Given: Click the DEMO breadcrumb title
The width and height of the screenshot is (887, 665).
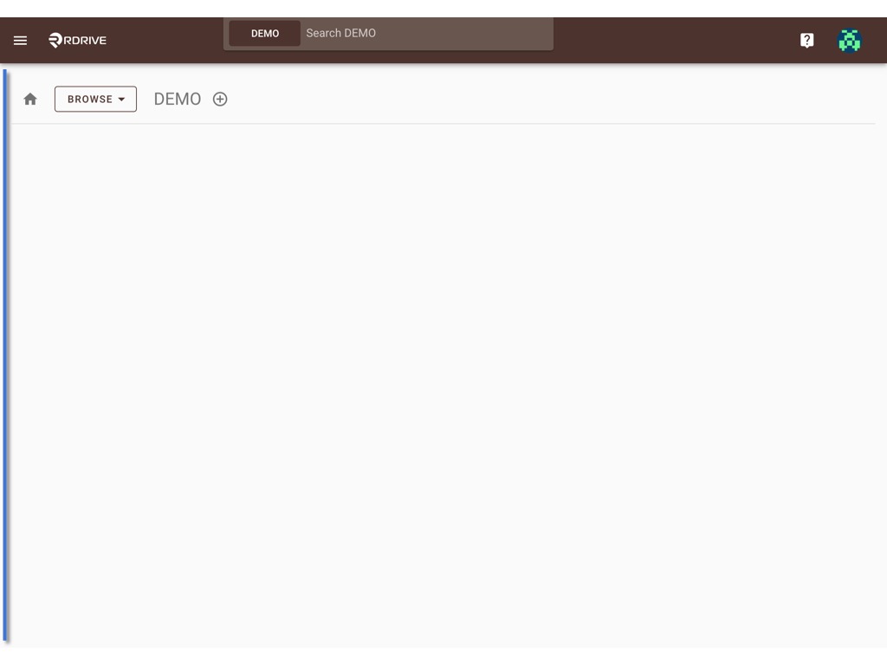Looking at the screenshot, I should click(x=177, y=99).
